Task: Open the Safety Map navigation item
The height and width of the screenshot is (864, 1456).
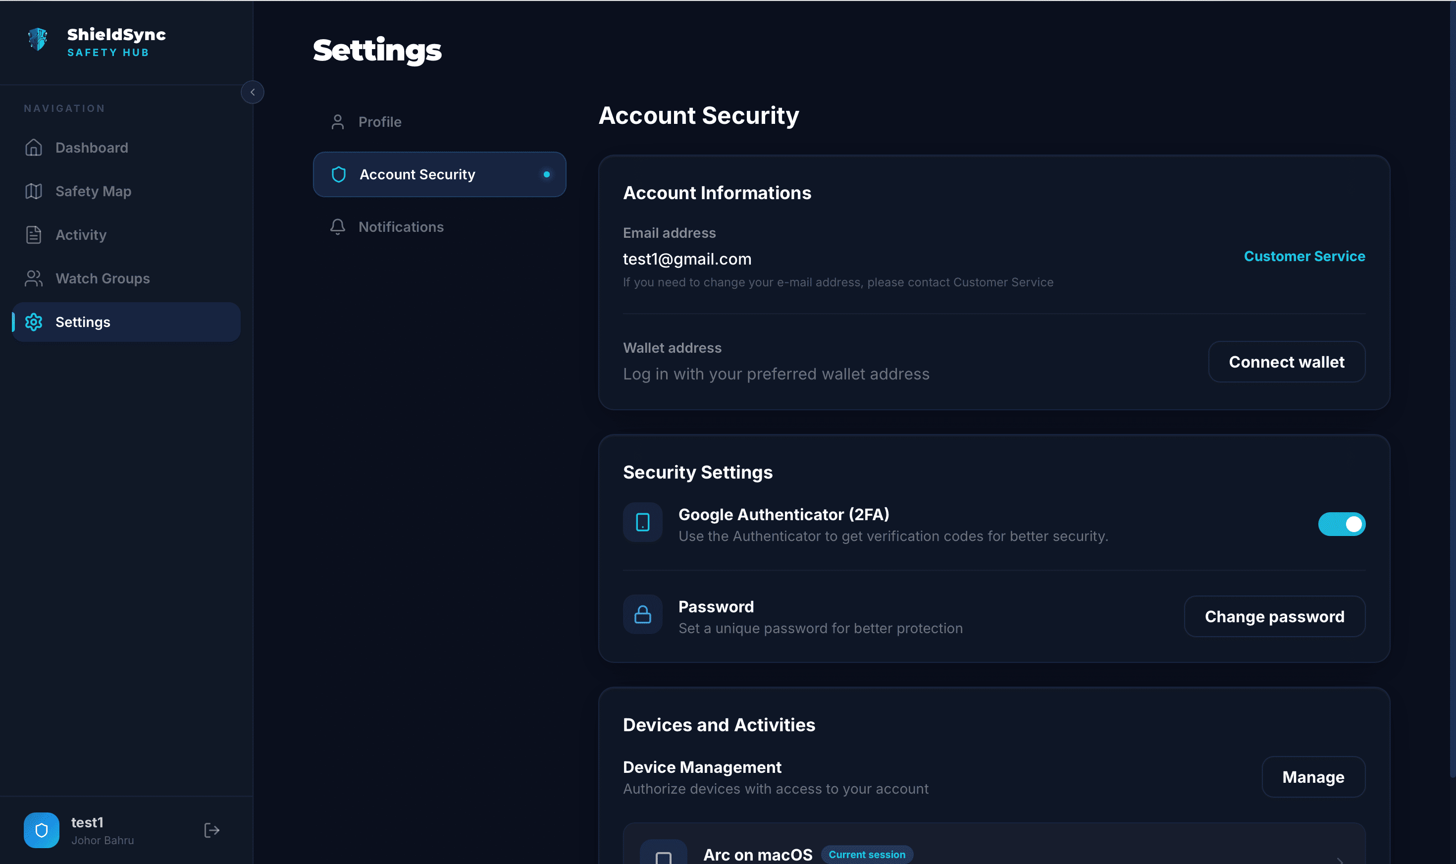Action: (93, 192)
